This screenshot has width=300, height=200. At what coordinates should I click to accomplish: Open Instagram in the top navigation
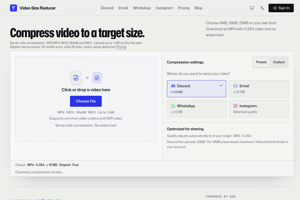pos(164,8)
